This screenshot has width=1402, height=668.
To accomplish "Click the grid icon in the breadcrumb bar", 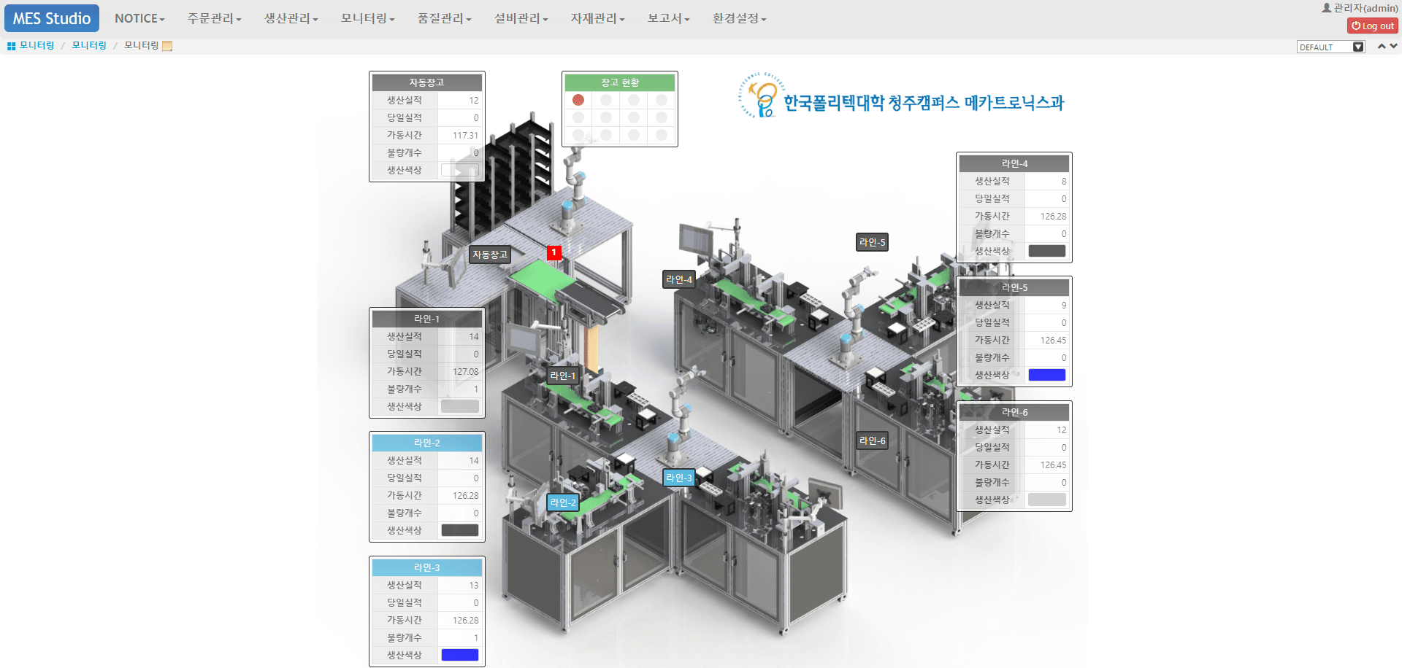I will pyautogui.click(x=10, y=45).
